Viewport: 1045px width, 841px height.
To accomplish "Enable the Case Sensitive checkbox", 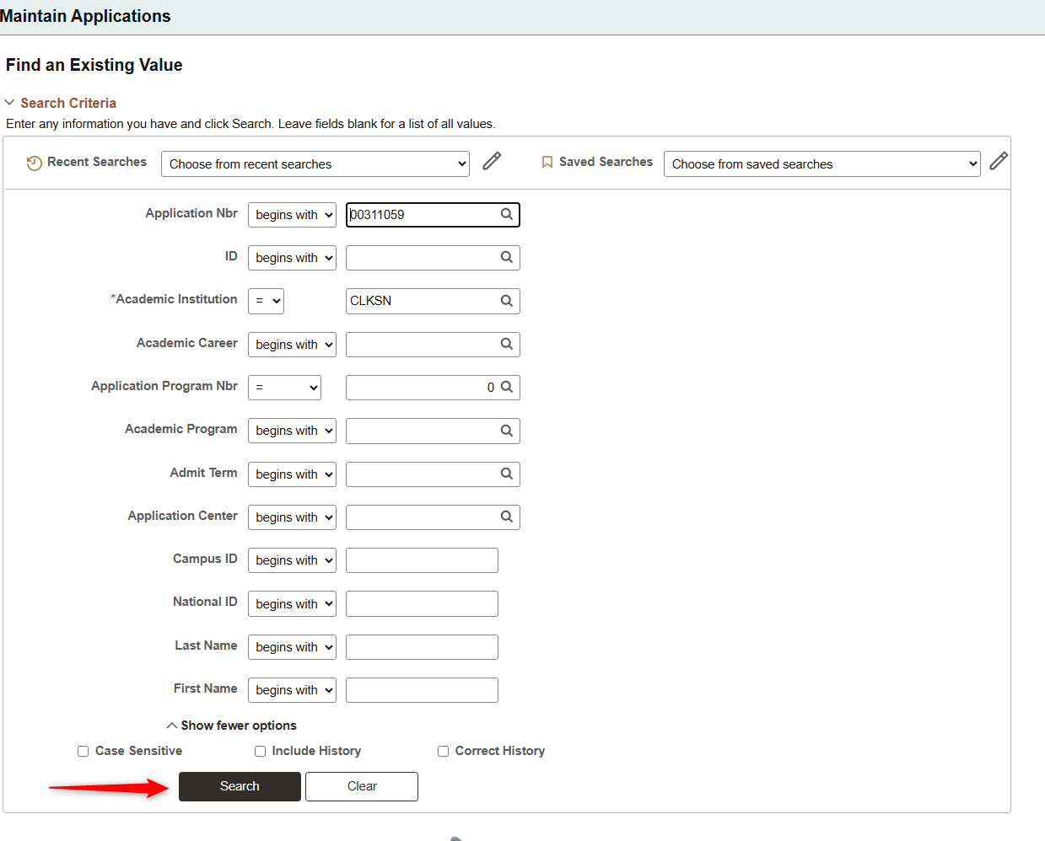I will pos(83,752).
